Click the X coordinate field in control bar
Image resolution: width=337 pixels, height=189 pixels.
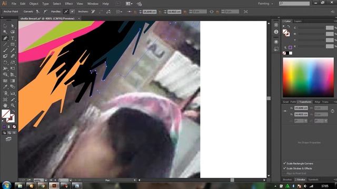tap(150, 12)
